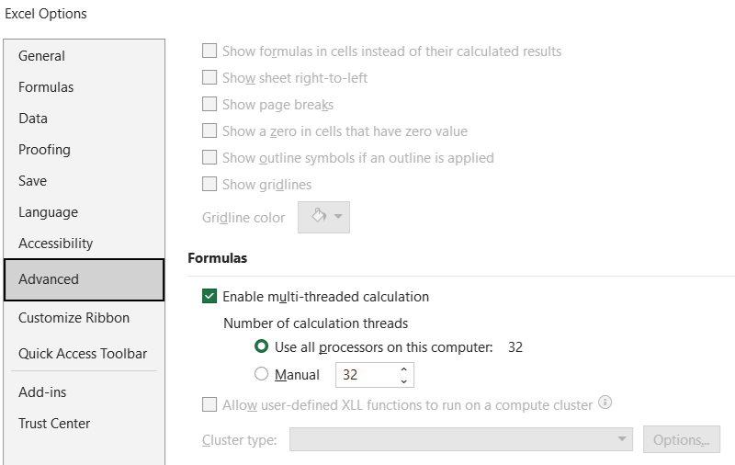Expand the Cluster type dropdown
Screen dimensions: 735x465
pyautogui.click(x=623, y=439)
